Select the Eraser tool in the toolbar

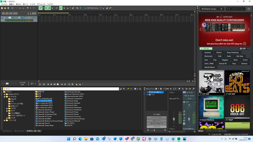pos(73,8)
